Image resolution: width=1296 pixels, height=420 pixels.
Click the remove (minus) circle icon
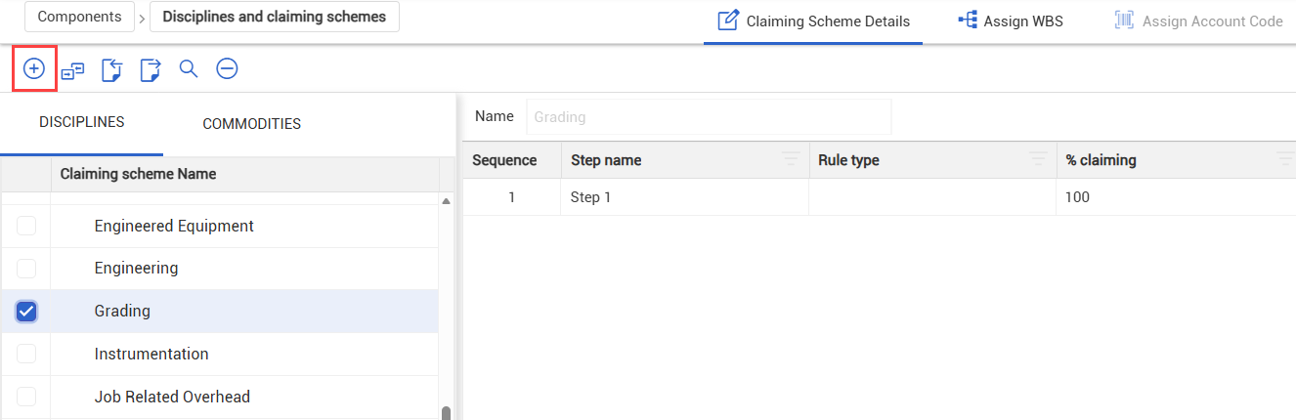click(227, 68)
